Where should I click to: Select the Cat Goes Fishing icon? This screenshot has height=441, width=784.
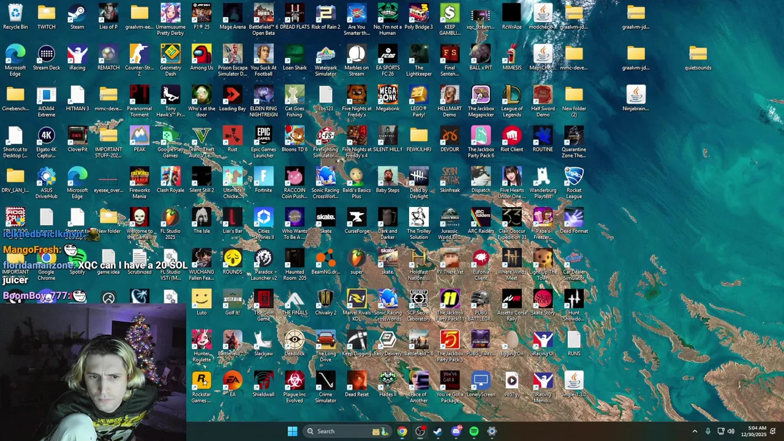[x=295, y=101]
